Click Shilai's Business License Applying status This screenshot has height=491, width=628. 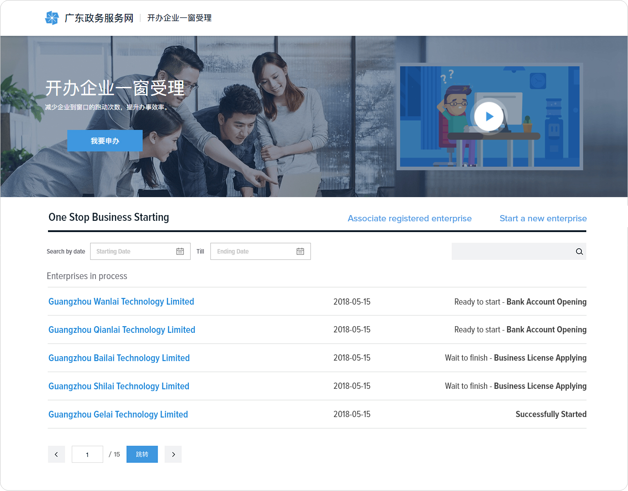click(x=540, y=386)
